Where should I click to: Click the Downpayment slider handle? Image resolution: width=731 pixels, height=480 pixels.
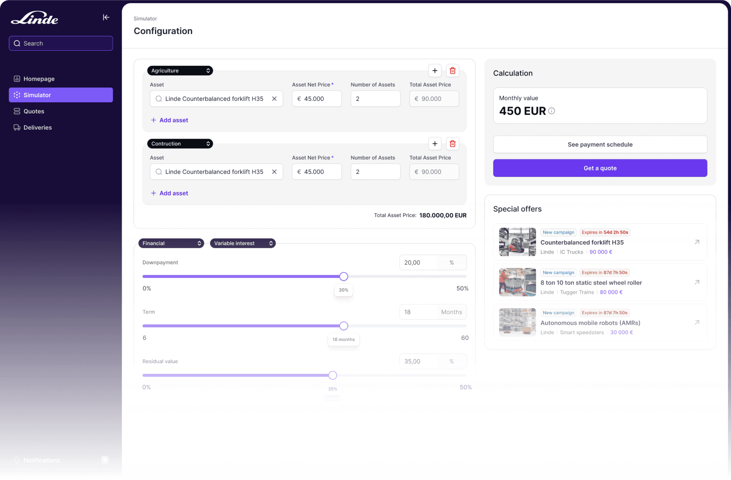344,276
